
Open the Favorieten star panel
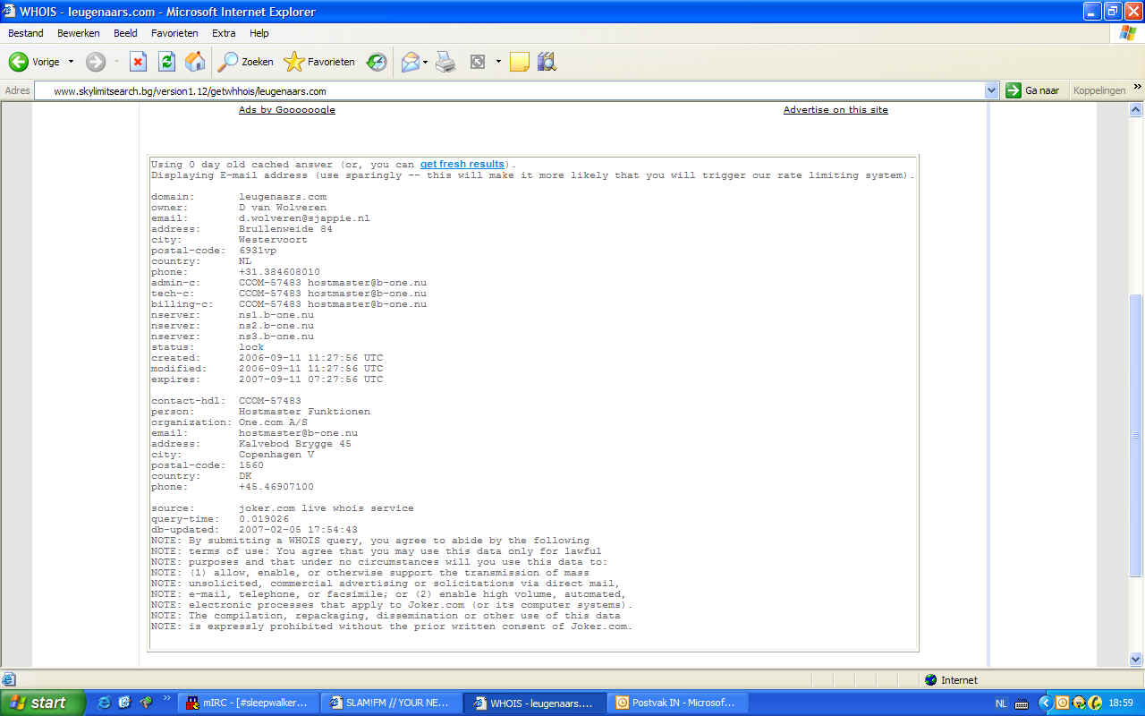319,62
